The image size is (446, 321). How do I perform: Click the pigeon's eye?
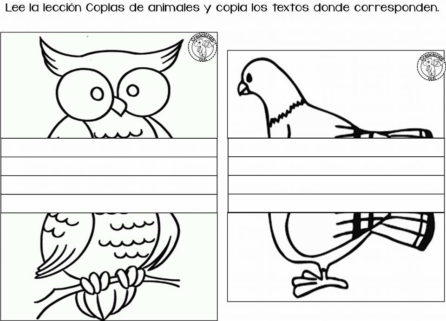point(249,78)
